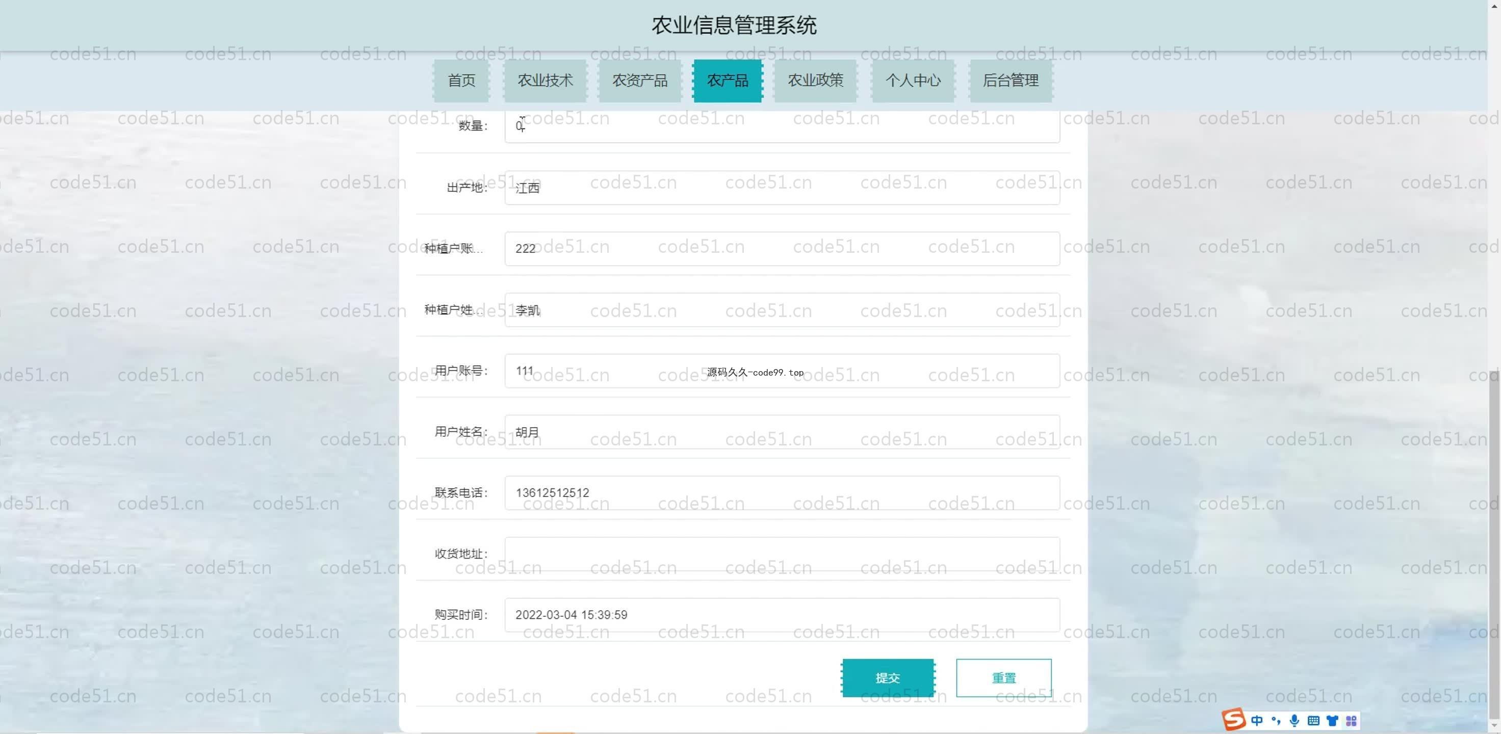The height and width of the screenshot is (734, 1501).
Task: Toggle the Sogou punctuation mode icon
Action: (x=1276, y=721)
